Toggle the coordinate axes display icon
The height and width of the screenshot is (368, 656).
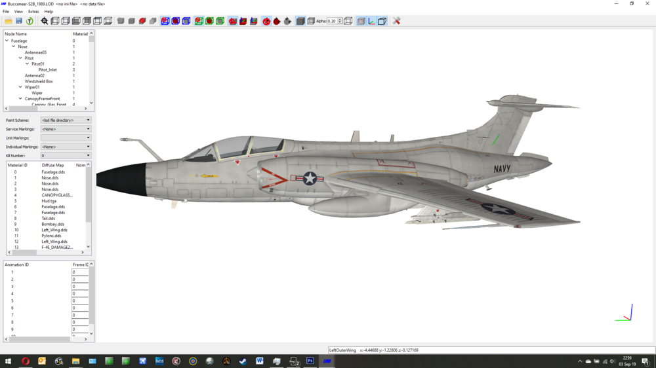click(x=371, y=21)
